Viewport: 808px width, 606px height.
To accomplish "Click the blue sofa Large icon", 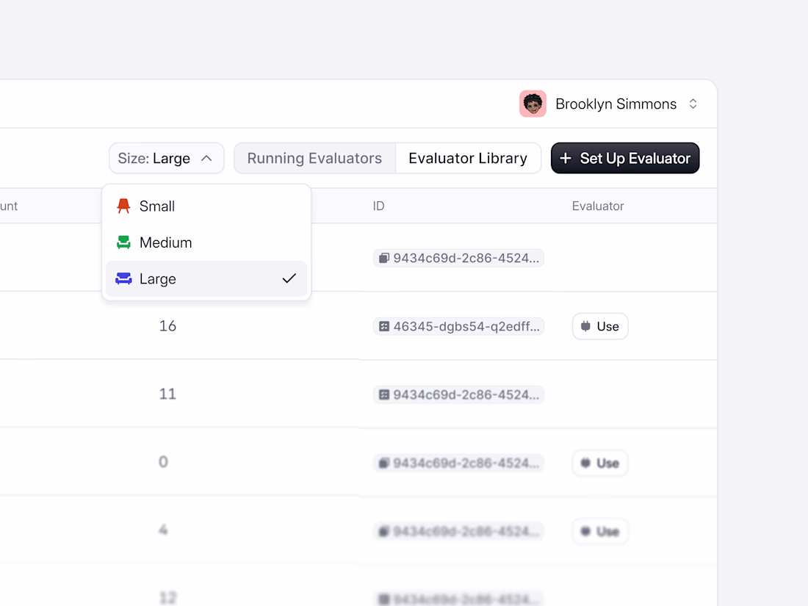I will coord(123,279).
